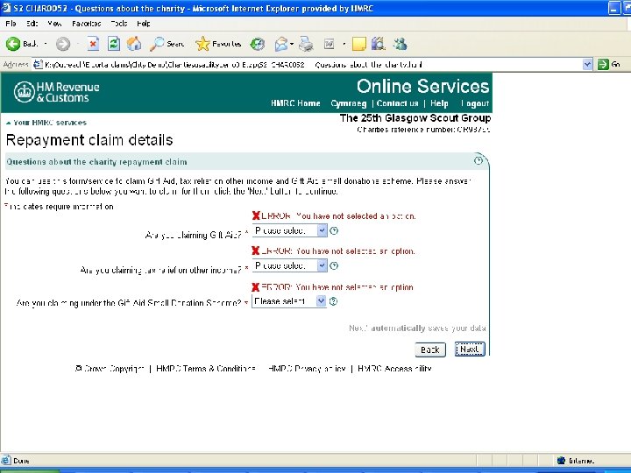Click the help icon beside the Small Donation Scheme dropdown

333,301
